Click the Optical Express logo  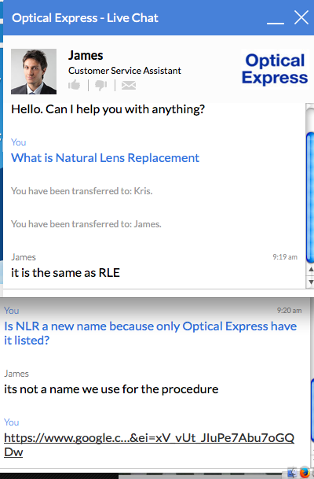tap(275, 69)
